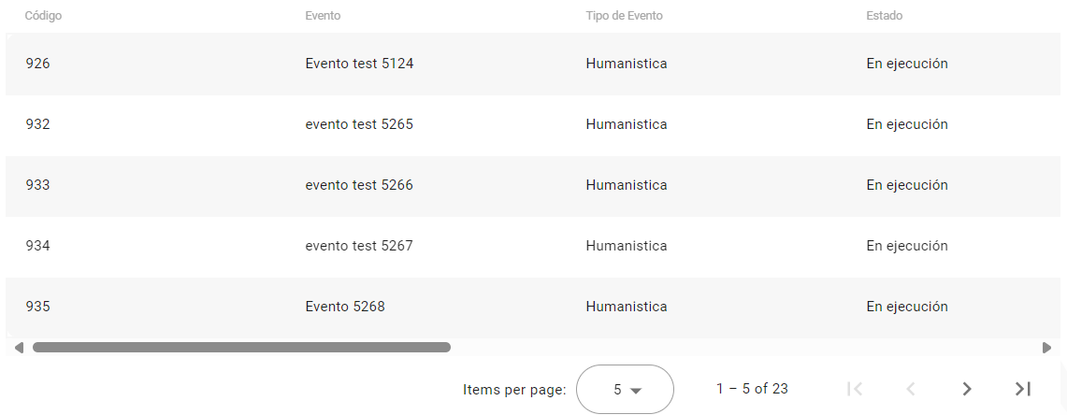
Task: Click the 1 – 5 of 23 range label
Action: 752,389
